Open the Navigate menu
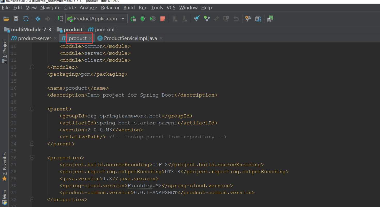Screen dimensions: 380x207 coord(50,7)
